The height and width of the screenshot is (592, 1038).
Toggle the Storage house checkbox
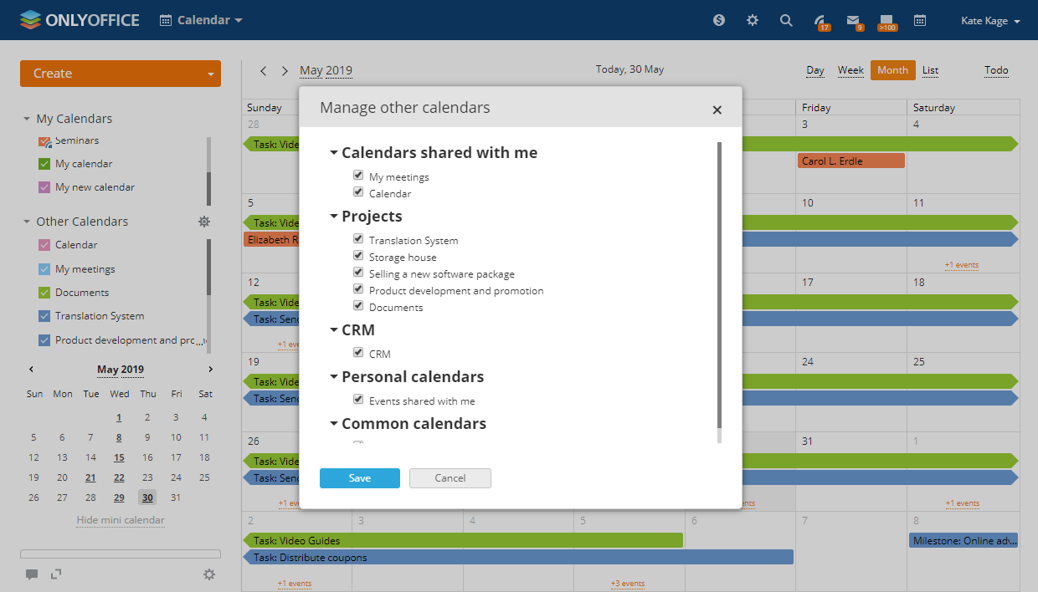click(358, 256)
